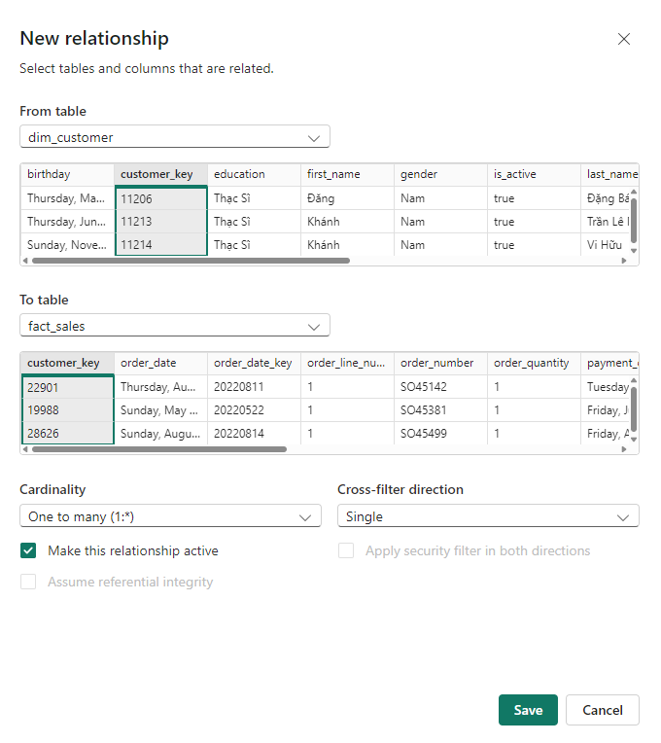Screen dimensions: 661x743
Task: Select gender column header
Action: coord(440,174)
